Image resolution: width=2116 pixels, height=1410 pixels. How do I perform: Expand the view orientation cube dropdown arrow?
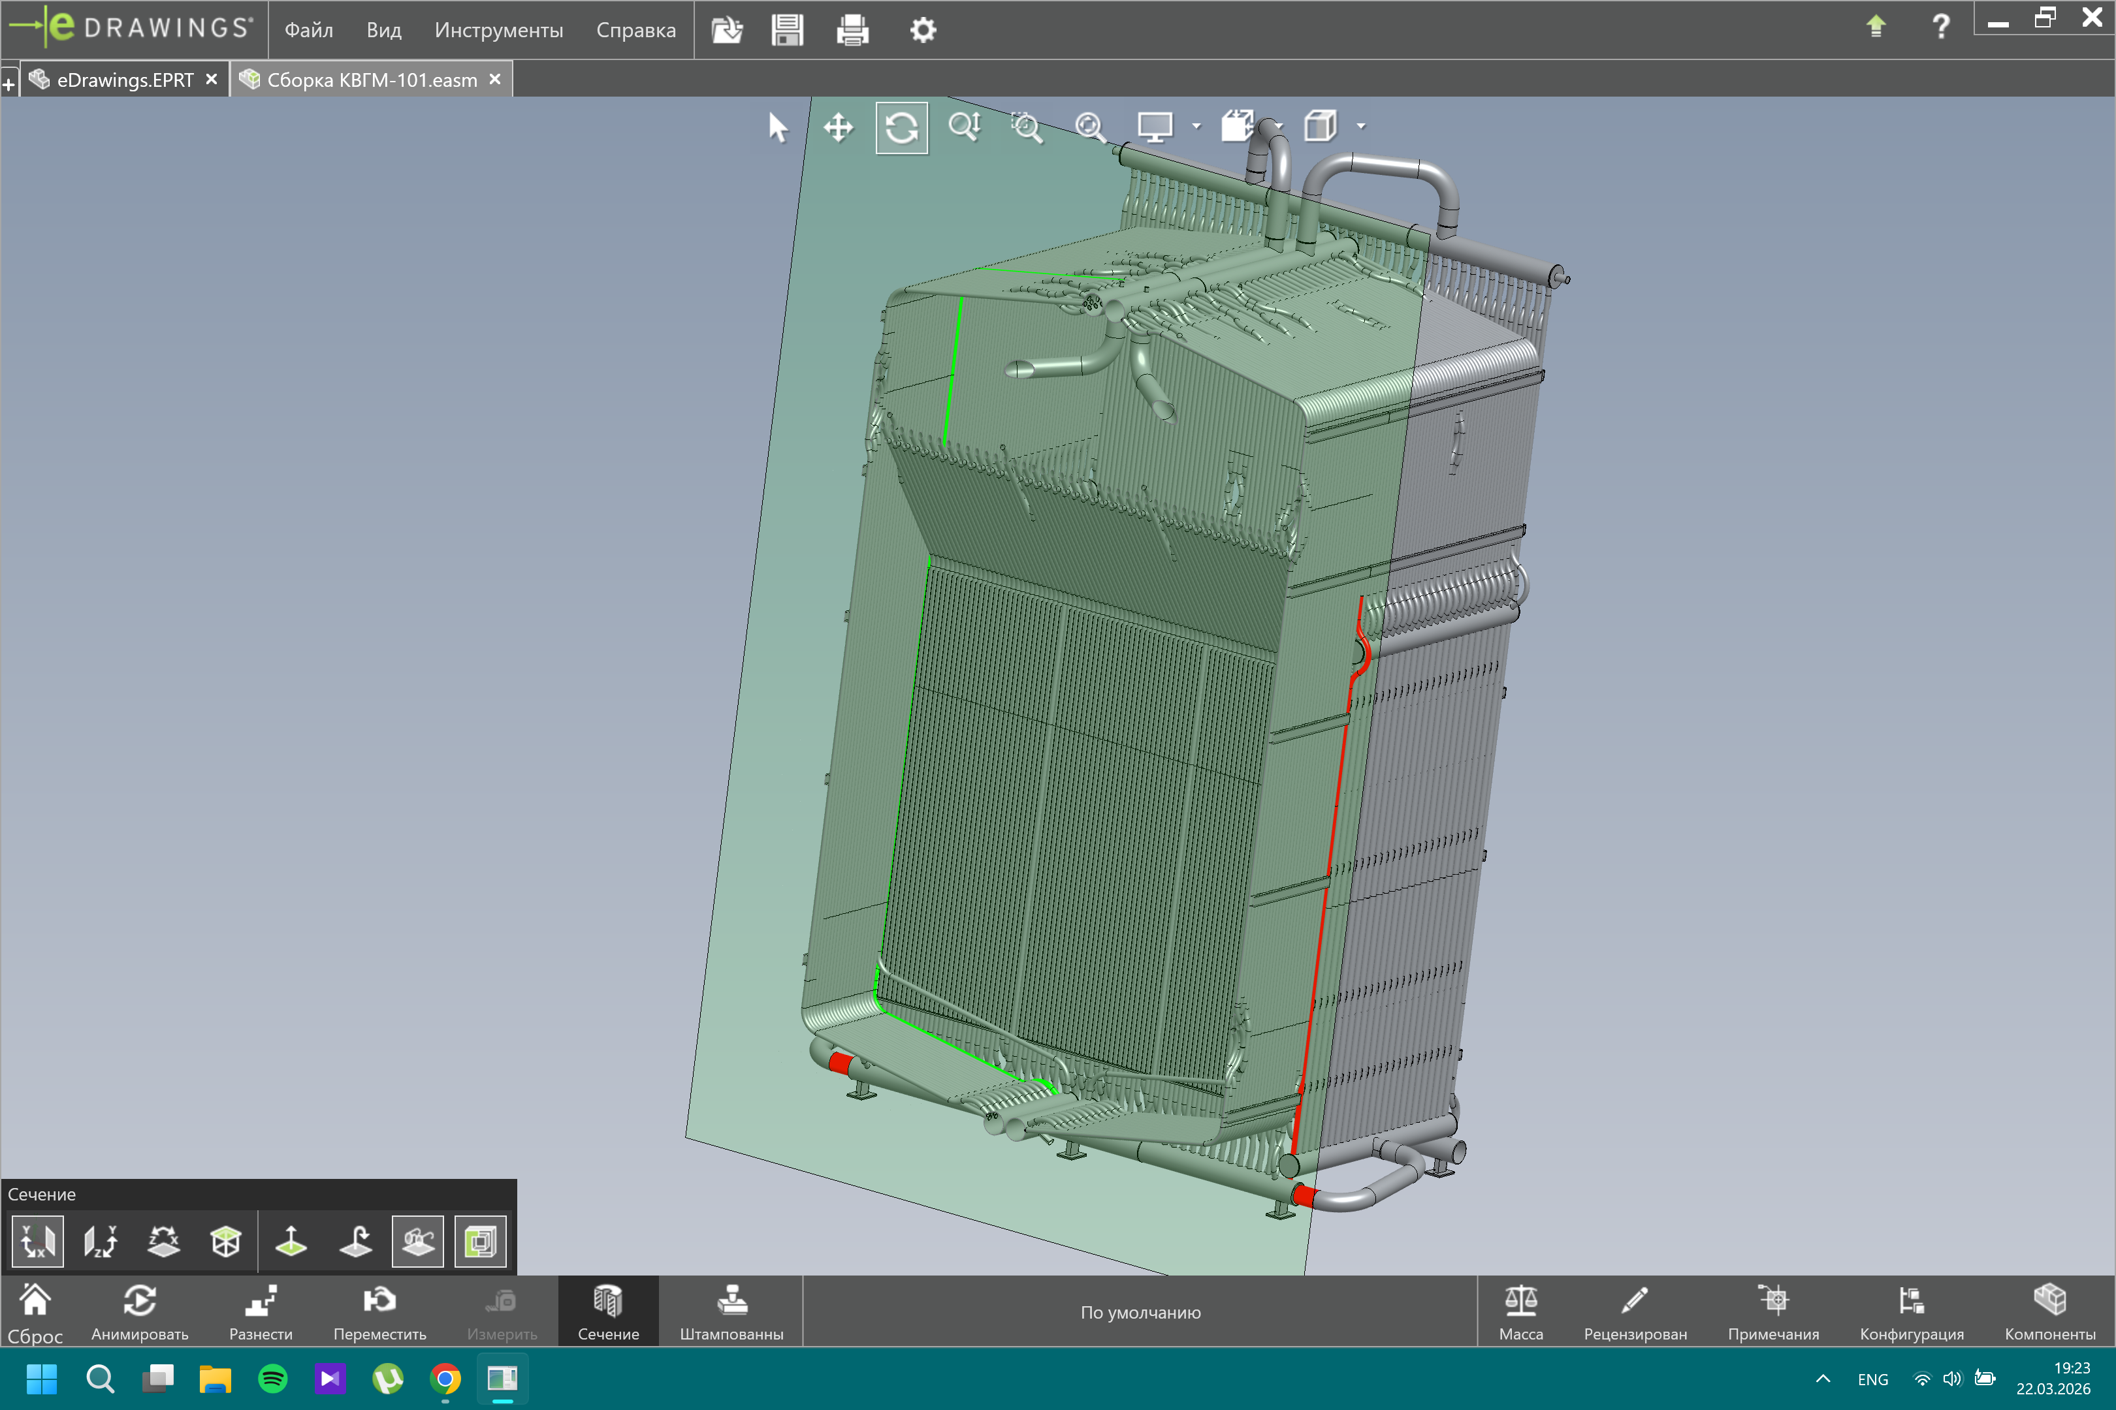[x=1279, y=127]
